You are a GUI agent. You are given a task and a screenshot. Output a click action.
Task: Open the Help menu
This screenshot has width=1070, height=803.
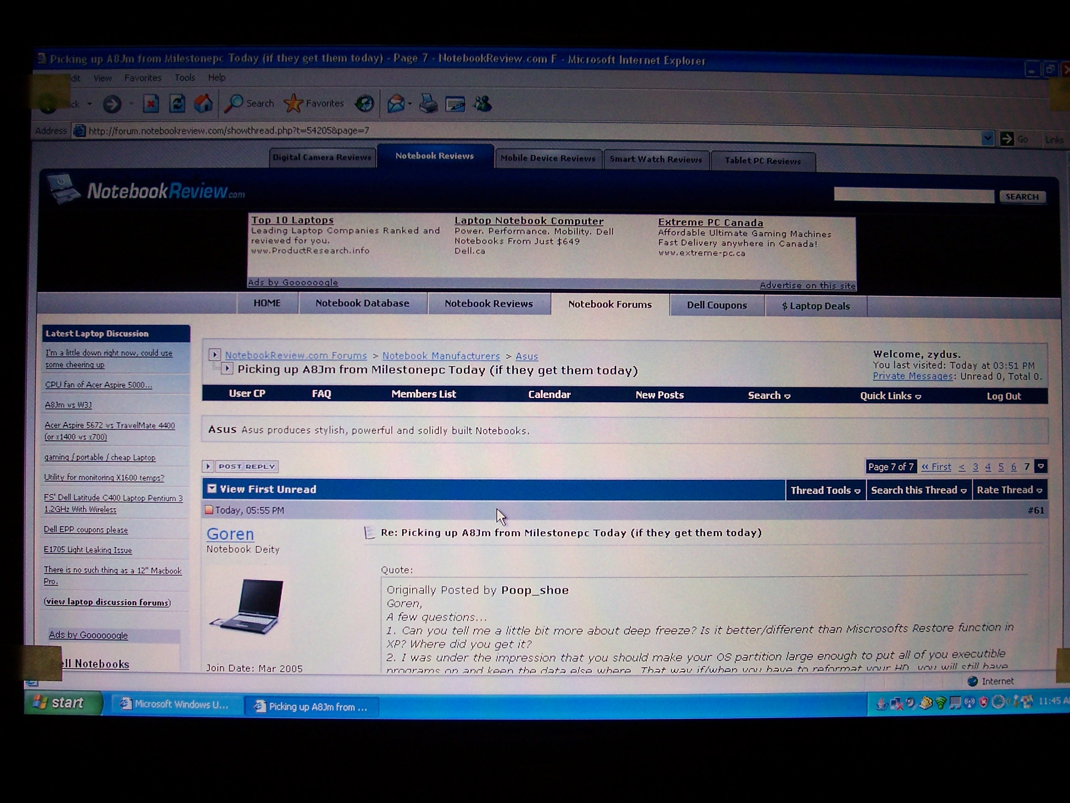coord(217,77)
